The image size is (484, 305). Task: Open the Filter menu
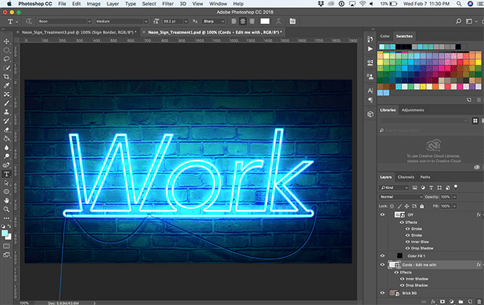pos(167,4)
